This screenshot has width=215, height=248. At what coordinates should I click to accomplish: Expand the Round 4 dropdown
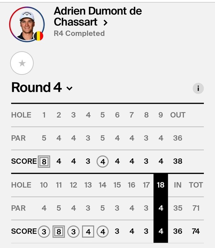coord(69,88)
